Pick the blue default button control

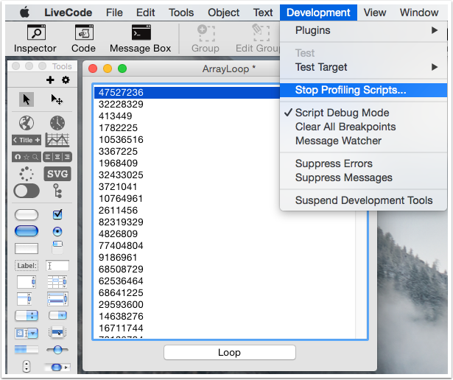coord(27,231)
